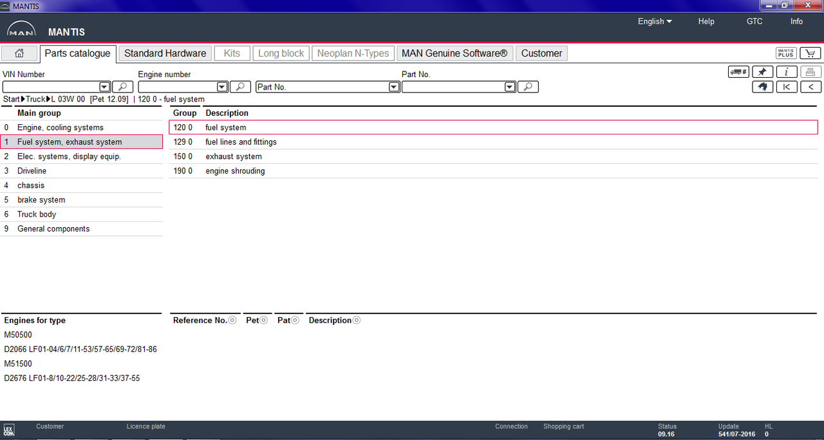Viewport: 824px width, 440px height.
Task: Click the pushpin icon
Action: 762,72
